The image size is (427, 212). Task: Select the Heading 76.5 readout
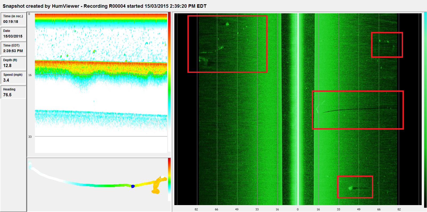pyautogui.click(x=13, y=92)
